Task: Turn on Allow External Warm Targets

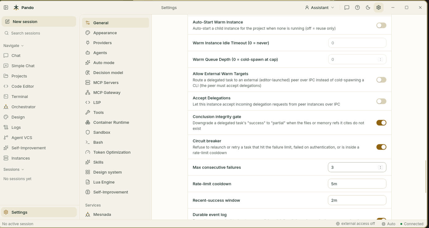Action: (381, 80)
